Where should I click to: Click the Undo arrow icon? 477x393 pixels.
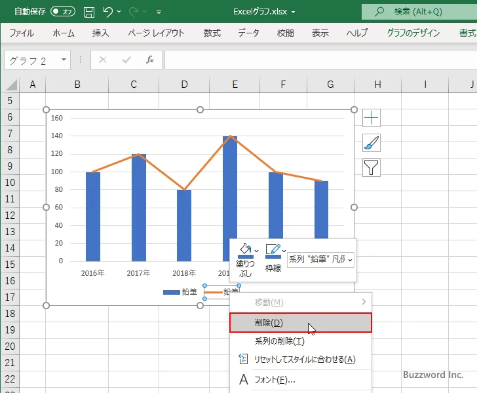point(107,12)
